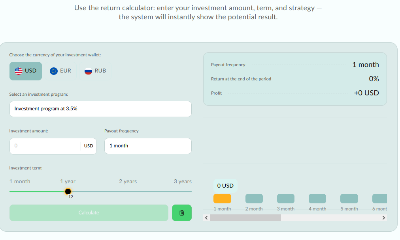
Task: Open the investment program dropdown
Action: (x=100, y=109)
